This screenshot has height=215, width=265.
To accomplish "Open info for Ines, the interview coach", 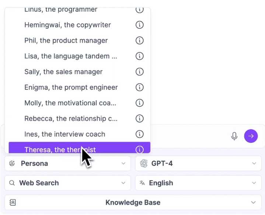I will tap(139, 134).
